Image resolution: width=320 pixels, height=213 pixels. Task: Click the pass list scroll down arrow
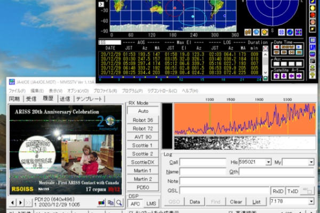[265, 72]
